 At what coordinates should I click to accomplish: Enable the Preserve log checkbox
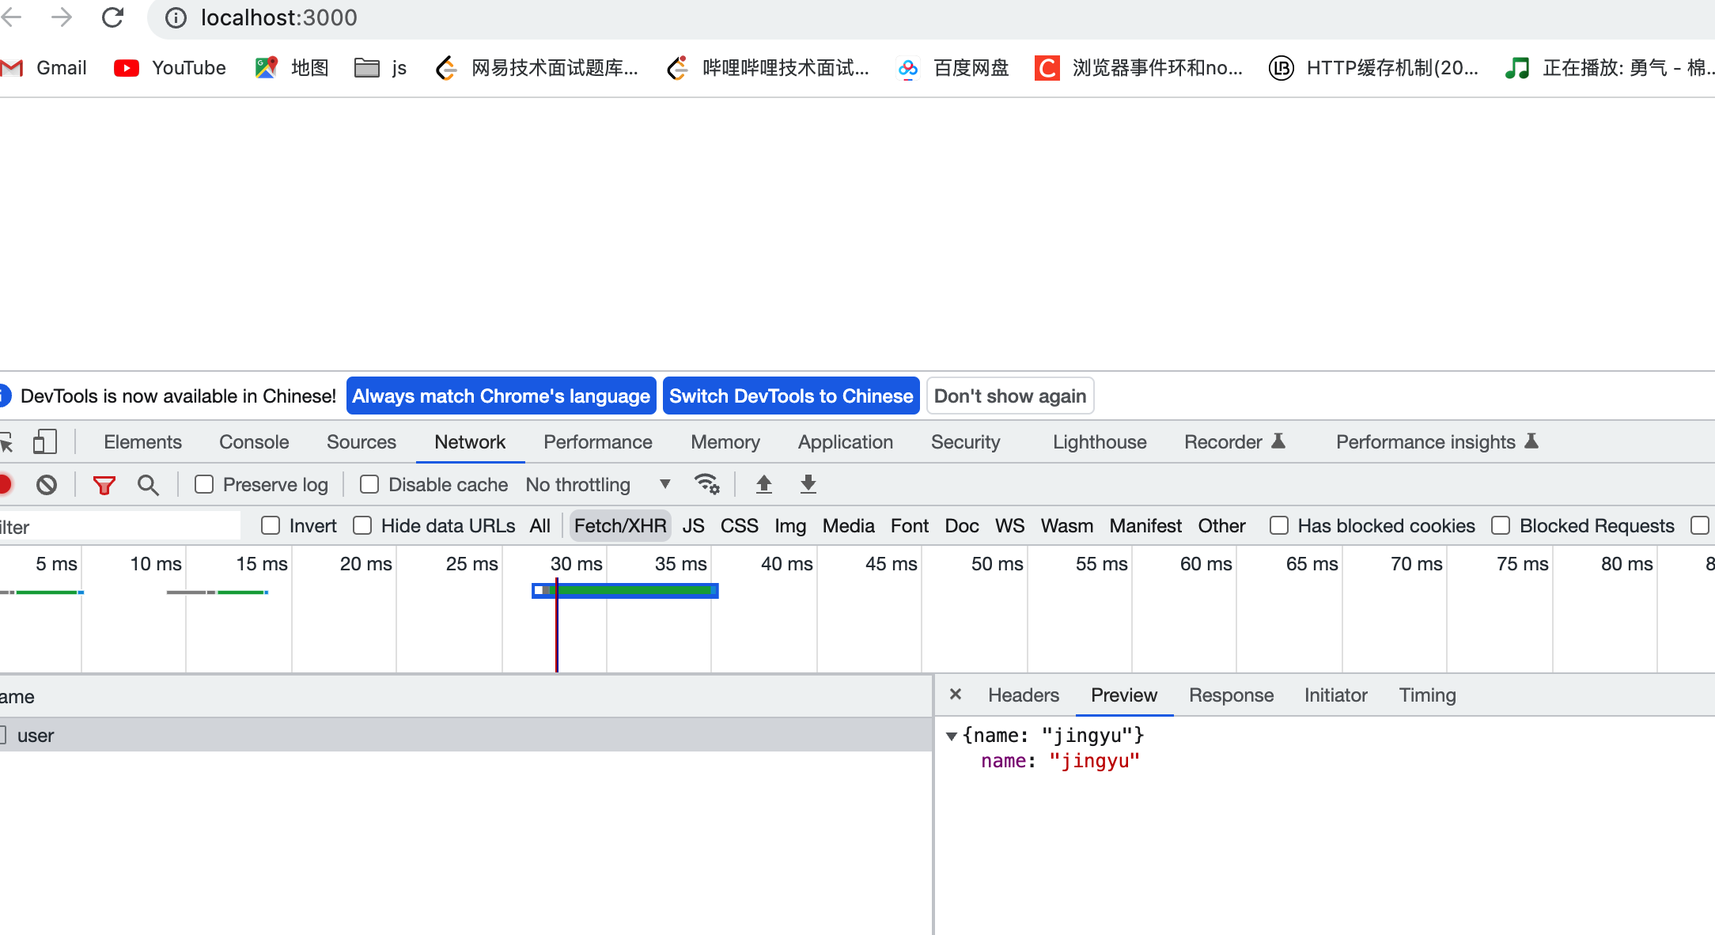(204, 484)
